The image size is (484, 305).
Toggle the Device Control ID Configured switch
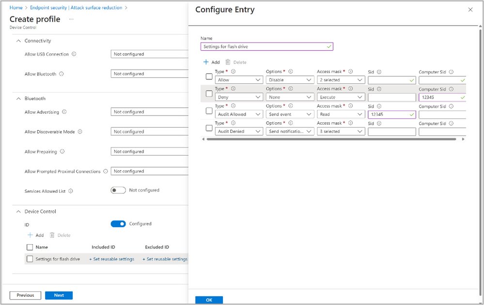(118, 224)
